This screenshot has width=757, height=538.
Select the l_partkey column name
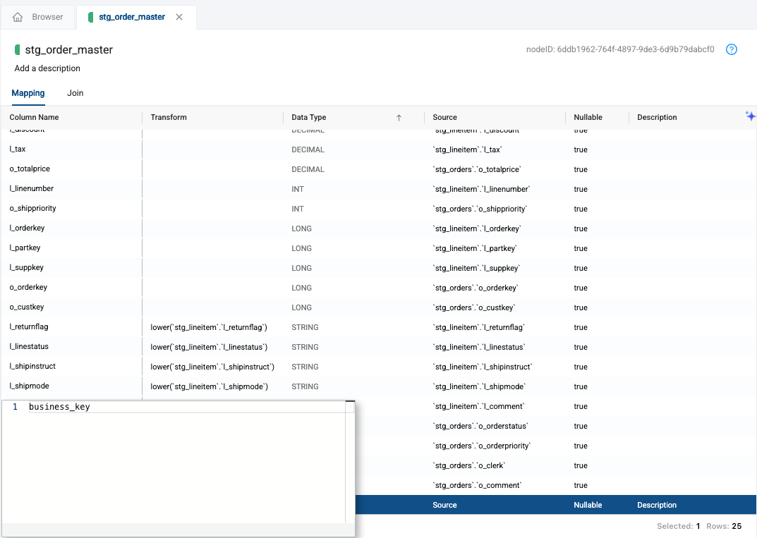pyautogui.click(x=25, y=248)
